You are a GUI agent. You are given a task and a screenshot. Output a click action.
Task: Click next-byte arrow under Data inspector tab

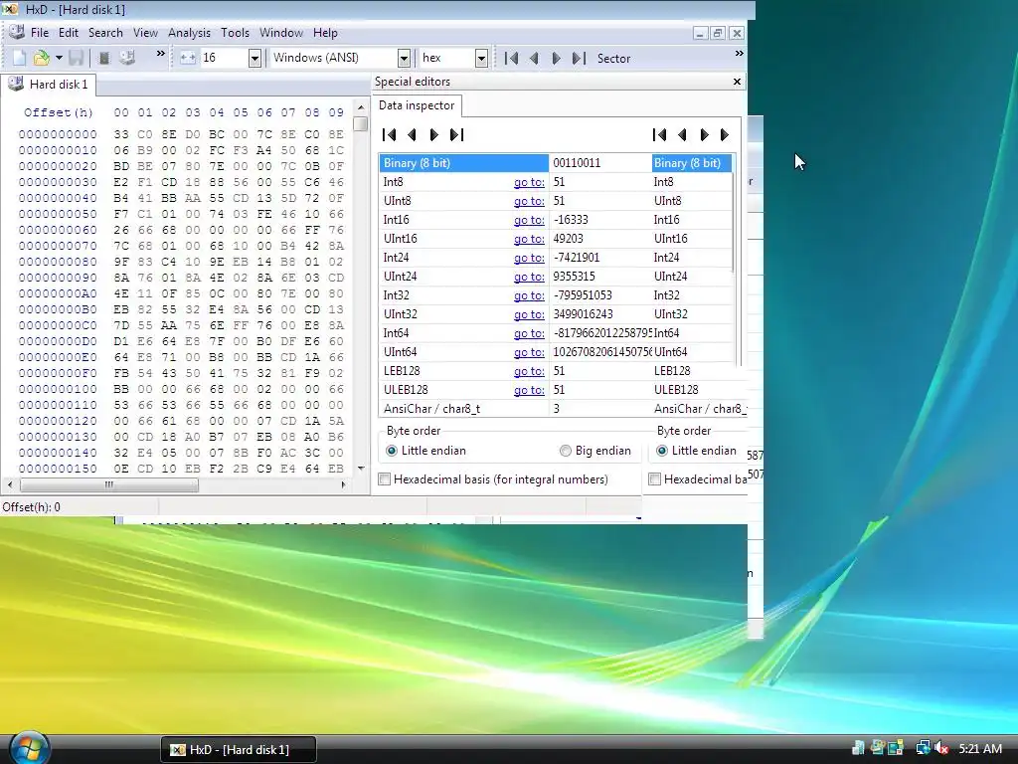pyautogui.click(x=433, y=134)
